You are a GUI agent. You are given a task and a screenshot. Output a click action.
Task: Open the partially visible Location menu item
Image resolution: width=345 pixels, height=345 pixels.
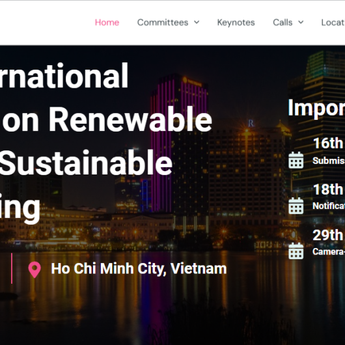click(x=333, y=22)
